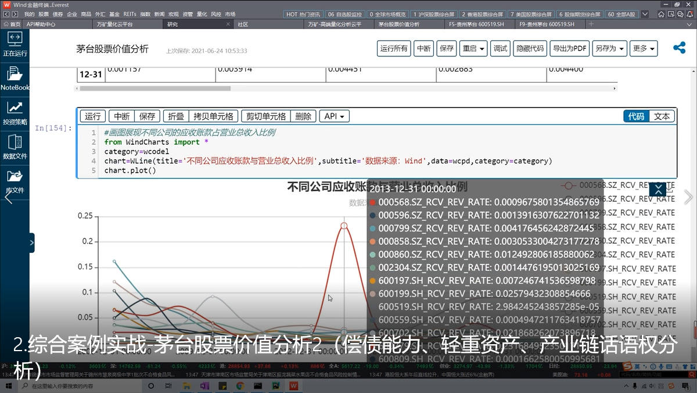Open the 正在运行 sidebar panel
This screenshot has width=697, height=393.
pos(15,44)
